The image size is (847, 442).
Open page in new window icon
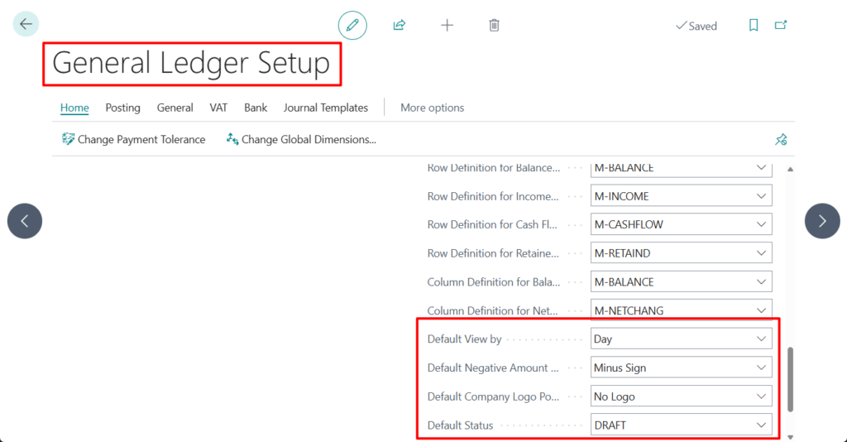(x=780, y=26)
